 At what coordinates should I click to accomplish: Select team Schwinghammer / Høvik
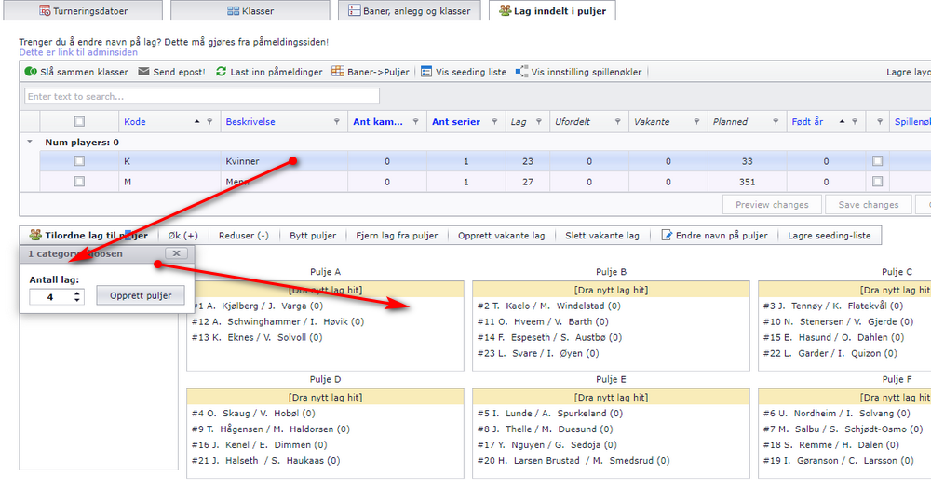pos(277,321)
